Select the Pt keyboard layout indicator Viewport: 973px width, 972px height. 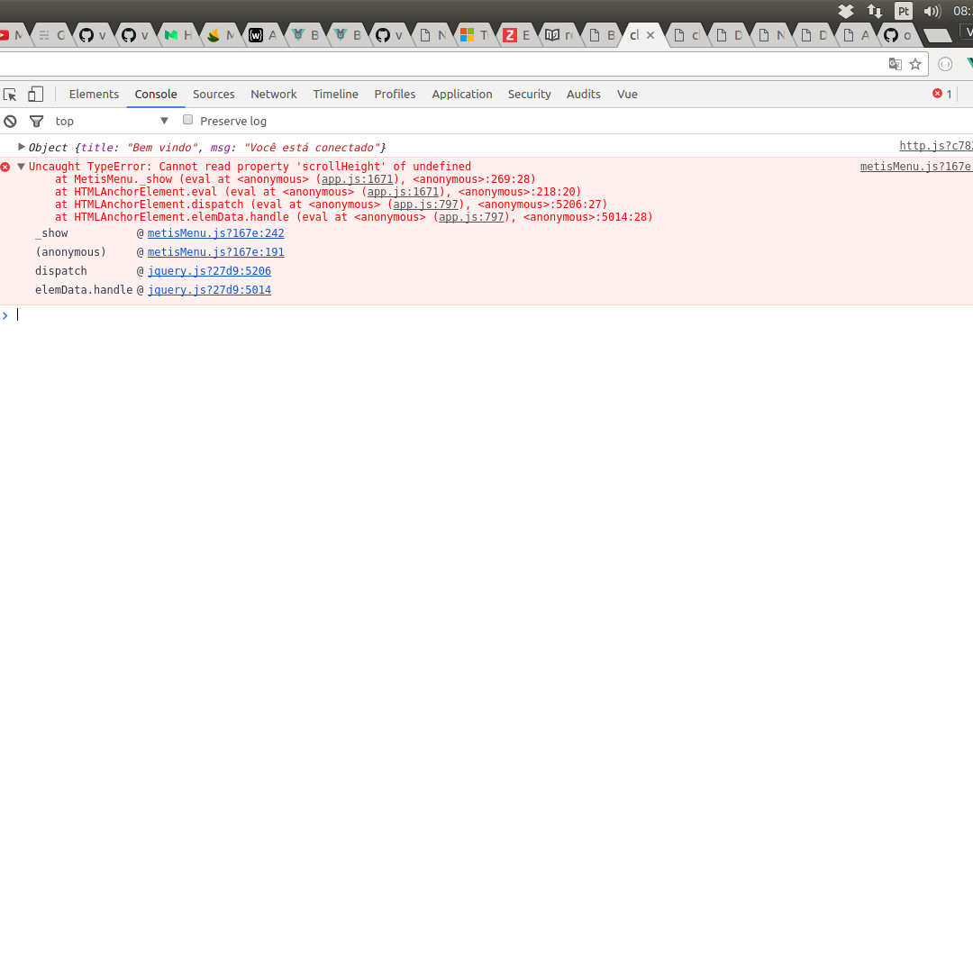pyautogui.click(x=902, y=11)
